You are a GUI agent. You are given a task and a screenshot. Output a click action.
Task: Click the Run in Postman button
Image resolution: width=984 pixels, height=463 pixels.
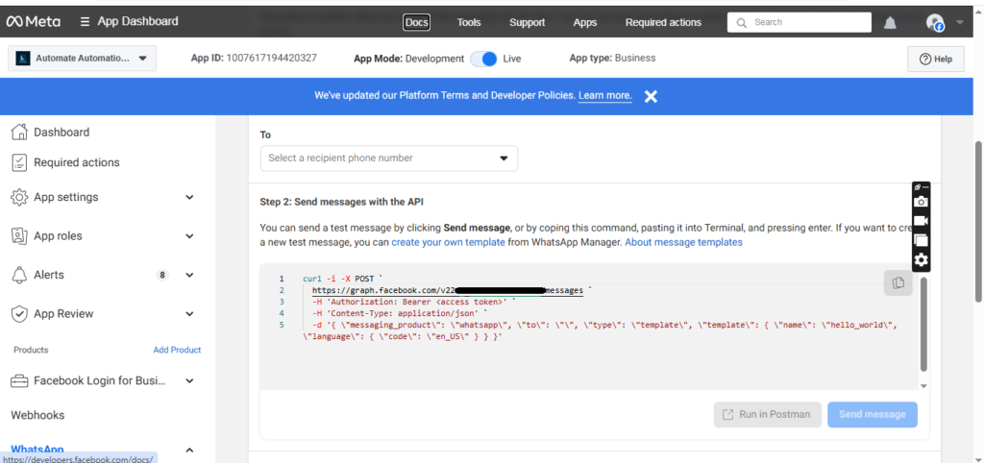pyautogui.click(x=767, y=415)
